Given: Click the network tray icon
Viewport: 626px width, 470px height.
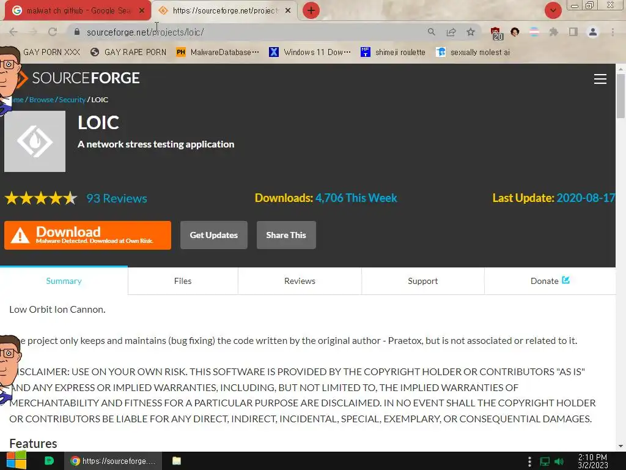Looking at the screenshot, I should pyautogui.click(x=545, y=461).
